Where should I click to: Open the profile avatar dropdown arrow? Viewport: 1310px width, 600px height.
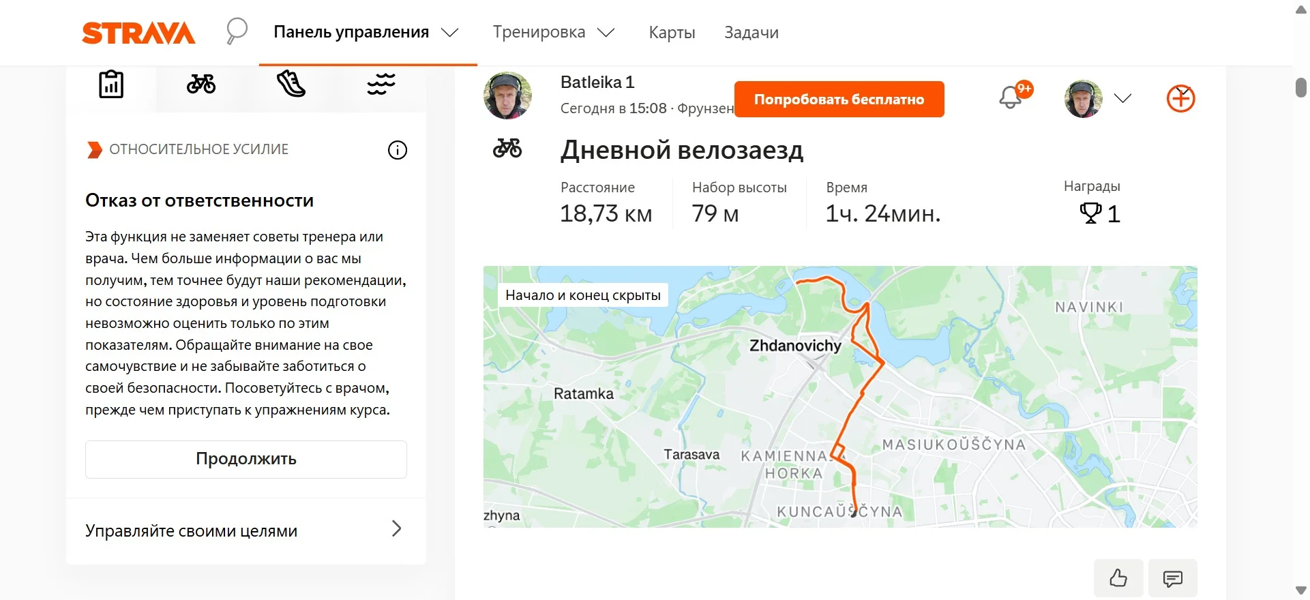(1122, 98)
